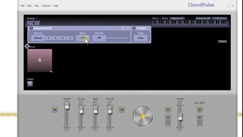Click the Chords arrangement slider bar
Viewport: 243px width, 137px height.
[117, 38]
